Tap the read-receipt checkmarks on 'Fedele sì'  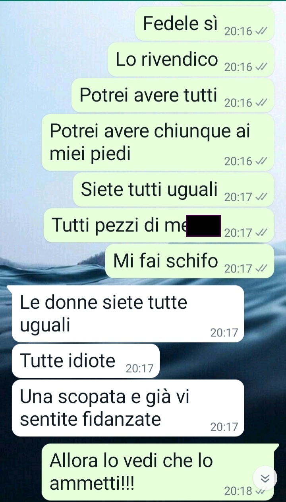coord(261,31)
